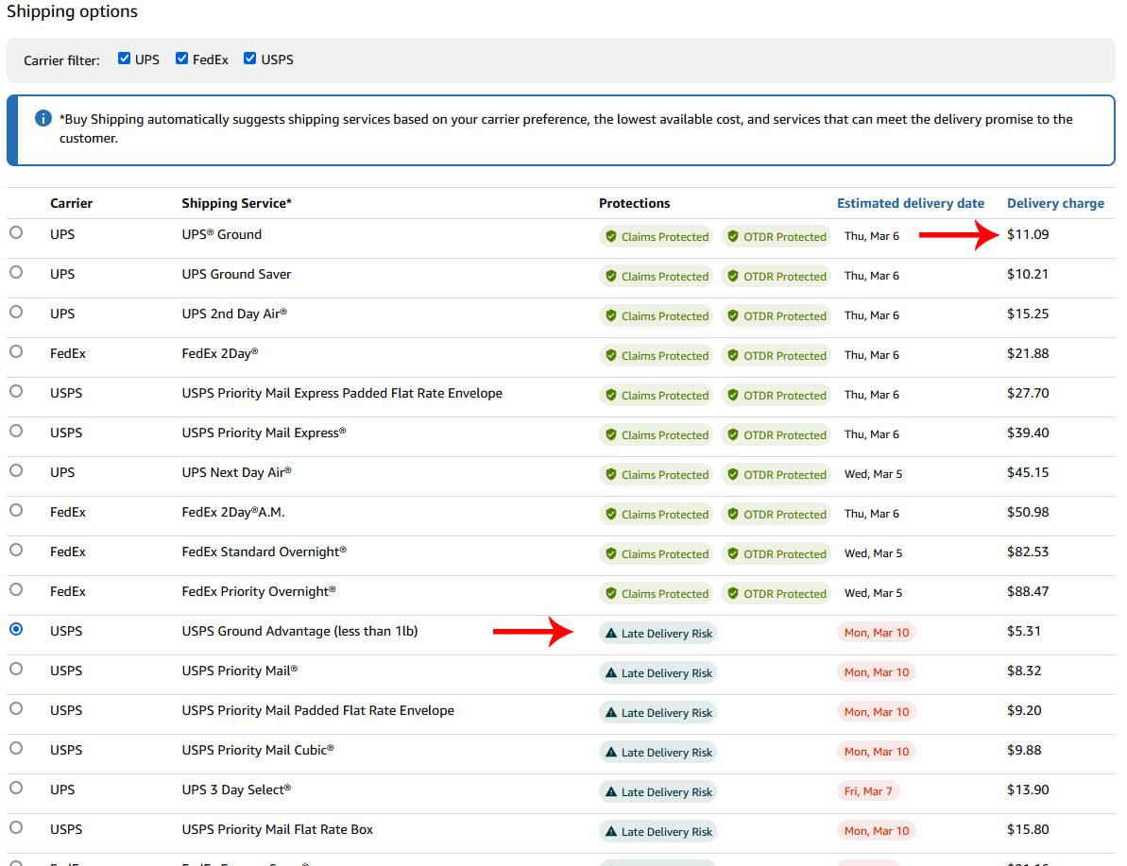Screen dimensions: 1127x866
Task: Click the Mon, Mar 10 date for USPS Ground Advantage
Action: click(876, 633)
